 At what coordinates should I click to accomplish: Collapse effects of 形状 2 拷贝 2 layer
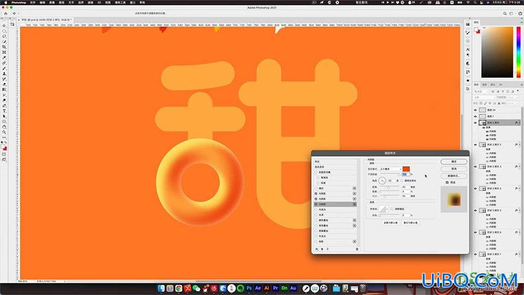(519, 144)
